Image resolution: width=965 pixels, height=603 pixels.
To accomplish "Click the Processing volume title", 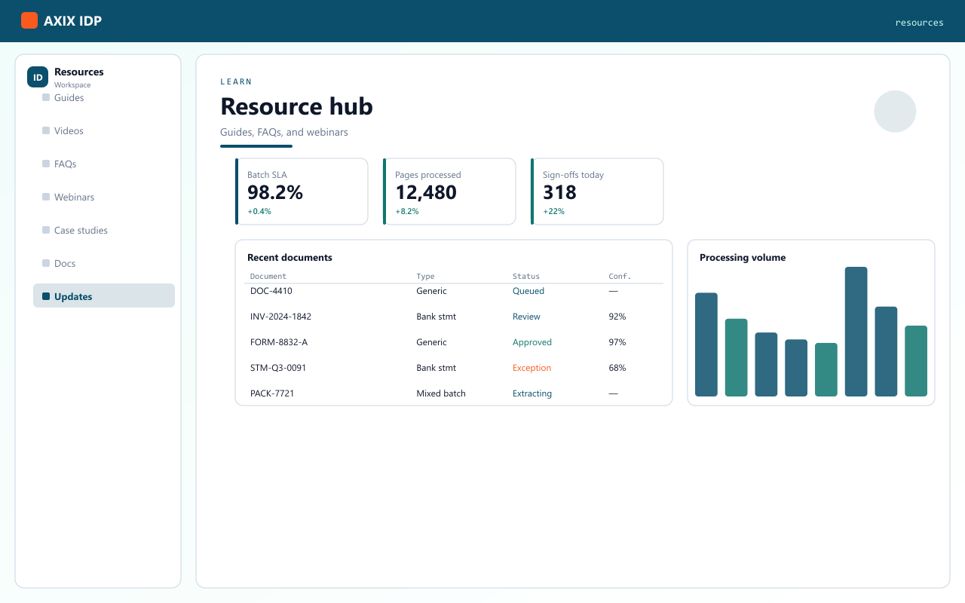I will 743,258.
